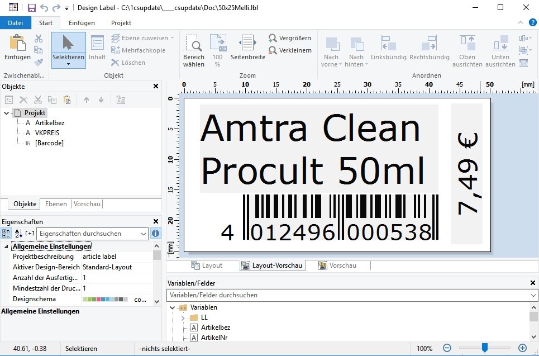Select Artikelbez in the Objekte tree
The height and width of the screenshot is (356, 539).
[x=50, y=123]
